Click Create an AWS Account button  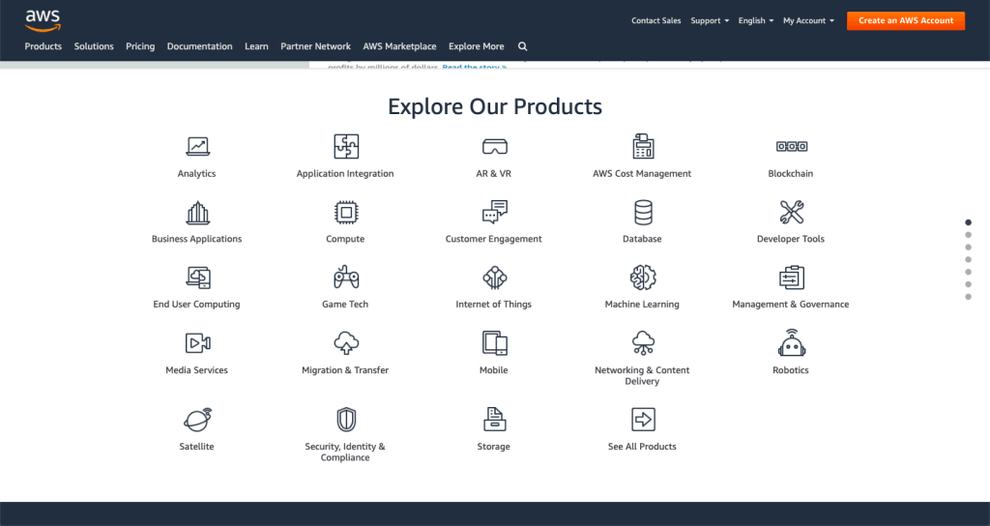(x=906, y=21)
